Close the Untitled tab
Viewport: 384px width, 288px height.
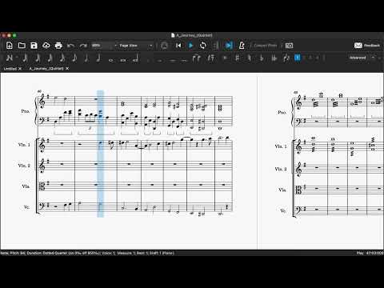pos(20,69)
